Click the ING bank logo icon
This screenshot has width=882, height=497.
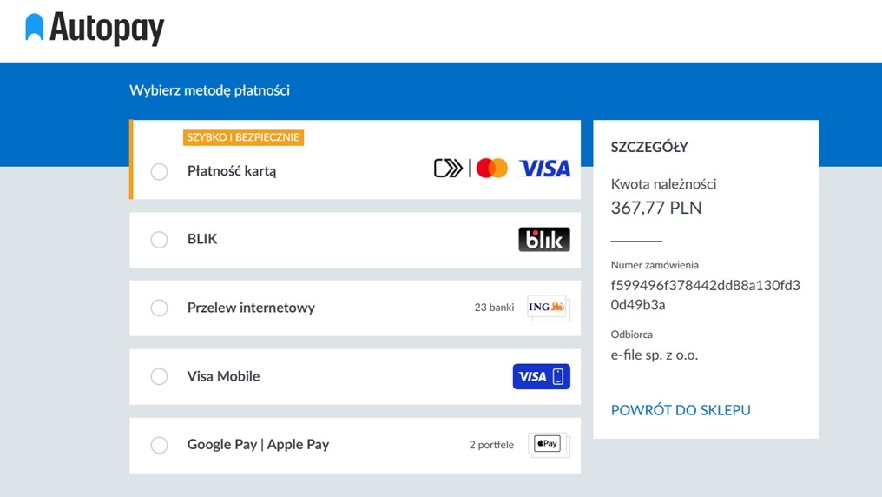[547, 308]
